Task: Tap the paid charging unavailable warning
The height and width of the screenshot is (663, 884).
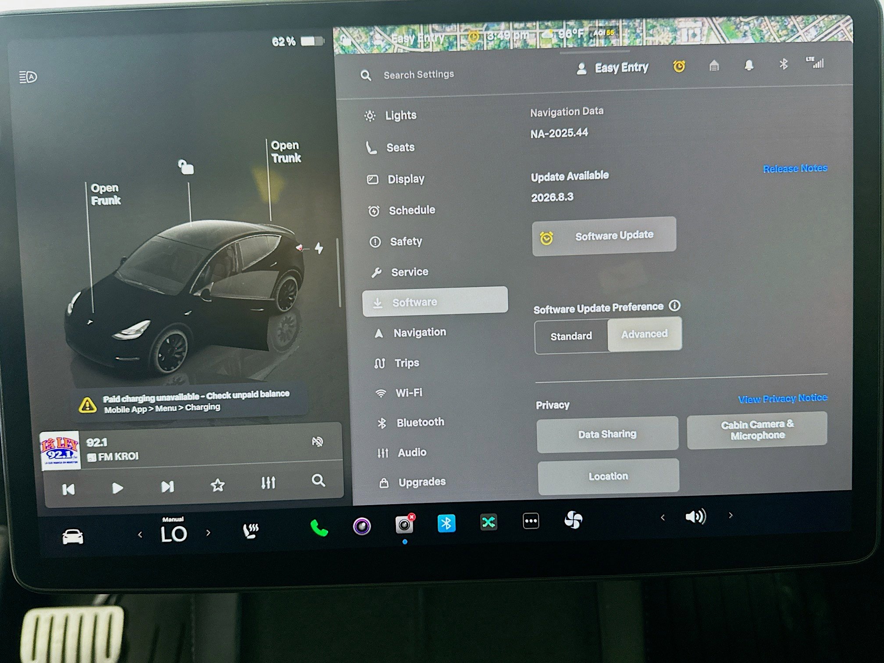Action: (189, 402)
